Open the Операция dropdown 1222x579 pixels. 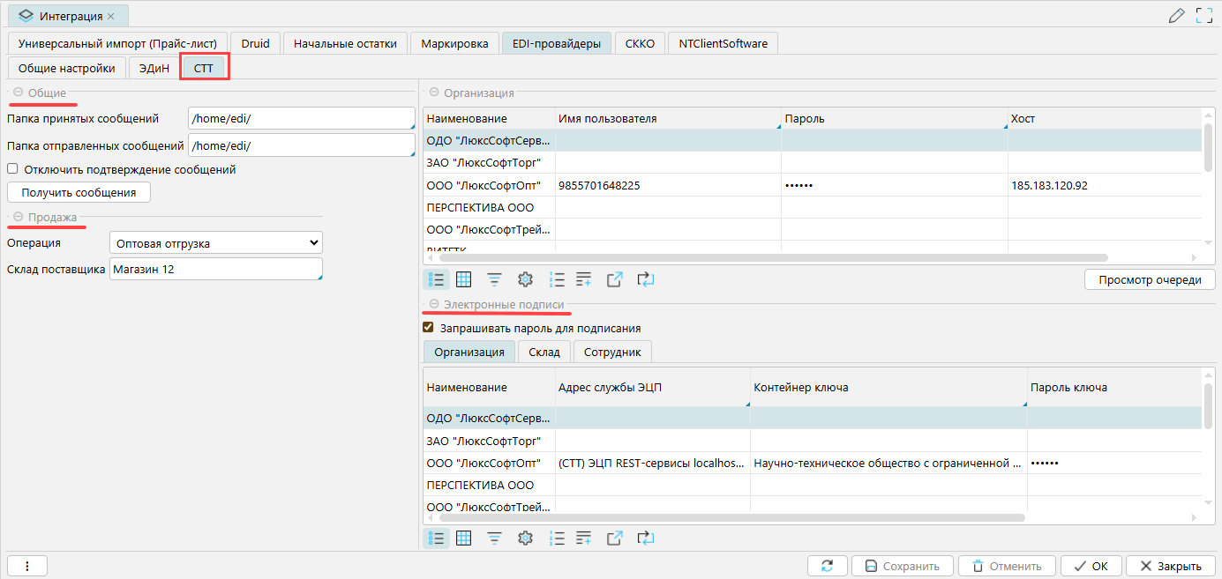click(216, 242)
